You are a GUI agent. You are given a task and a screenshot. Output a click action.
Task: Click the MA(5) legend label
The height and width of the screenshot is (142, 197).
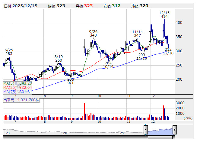coord(8,83)
